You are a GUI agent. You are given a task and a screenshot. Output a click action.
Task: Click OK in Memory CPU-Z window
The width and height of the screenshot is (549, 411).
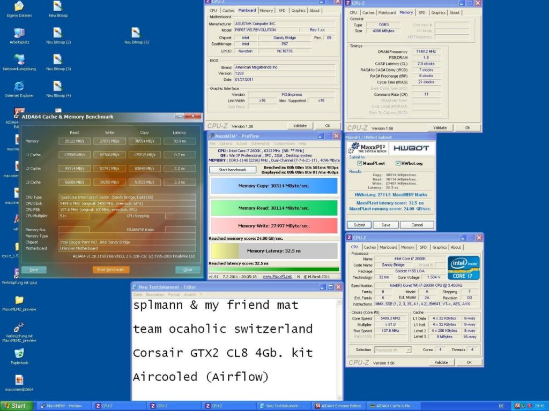[x=468, y=128]
